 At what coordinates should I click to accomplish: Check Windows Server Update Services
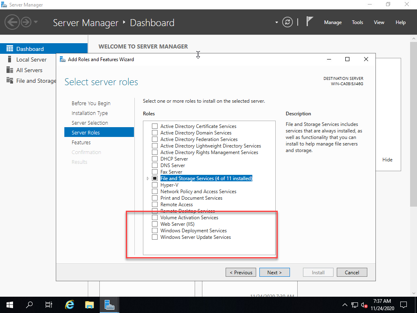coord(154,237)
